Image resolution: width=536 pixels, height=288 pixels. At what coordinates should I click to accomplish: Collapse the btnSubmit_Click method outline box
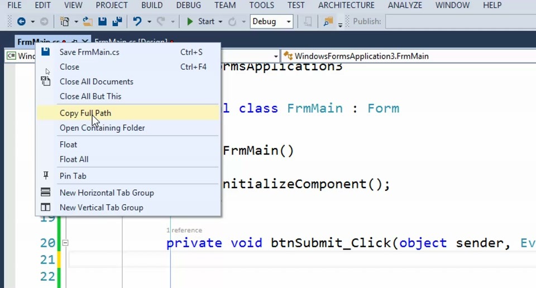[x=65, y=243]
